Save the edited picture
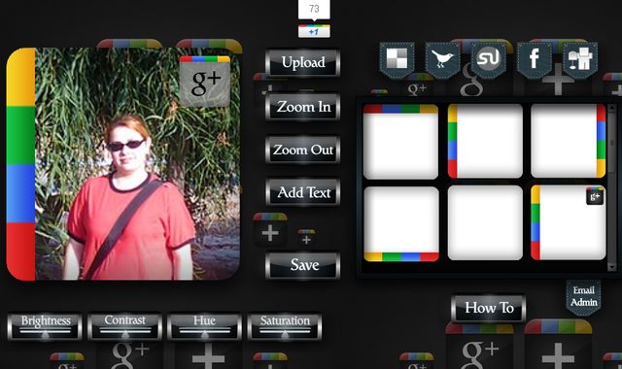Image resolution: width=622 pixels, height=369 pixels. click(x=302, y=265)
